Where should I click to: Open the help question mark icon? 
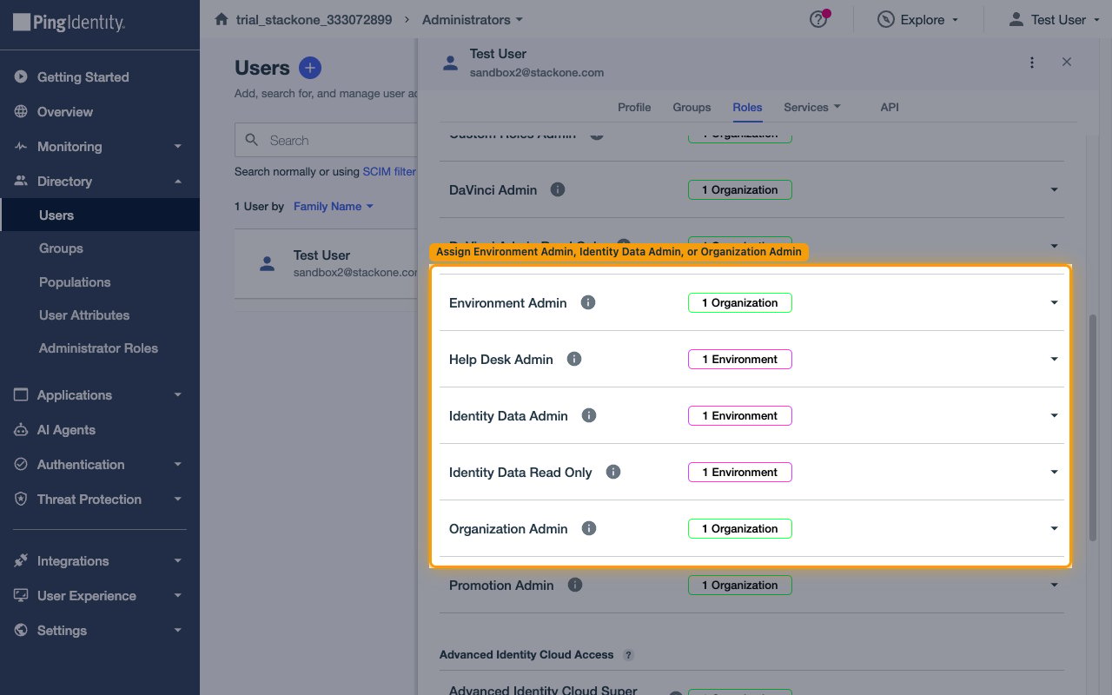817,19
